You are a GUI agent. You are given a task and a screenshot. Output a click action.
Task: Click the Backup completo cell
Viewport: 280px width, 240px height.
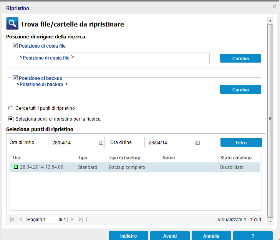127,167
